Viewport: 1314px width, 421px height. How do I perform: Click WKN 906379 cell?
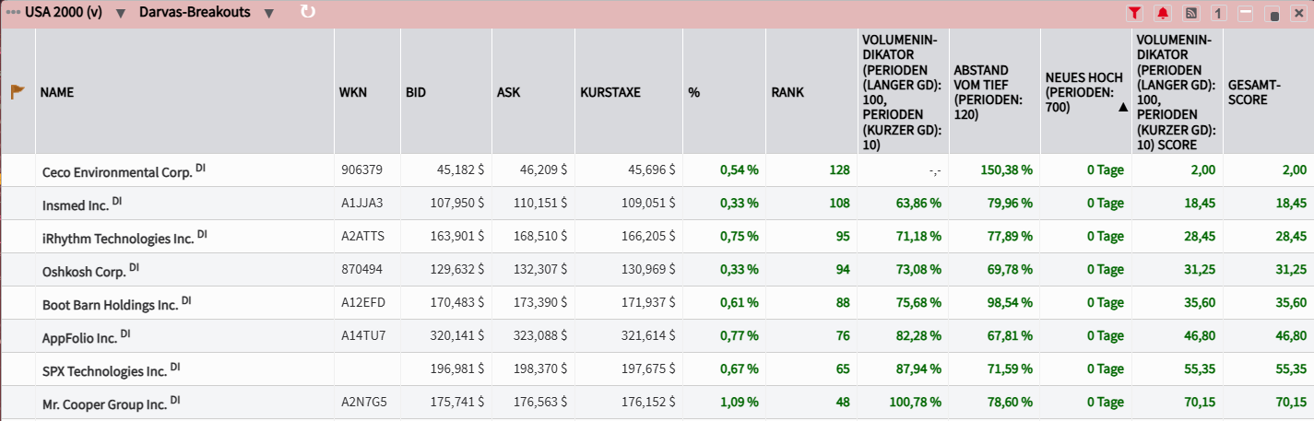[x=361, y=170]
